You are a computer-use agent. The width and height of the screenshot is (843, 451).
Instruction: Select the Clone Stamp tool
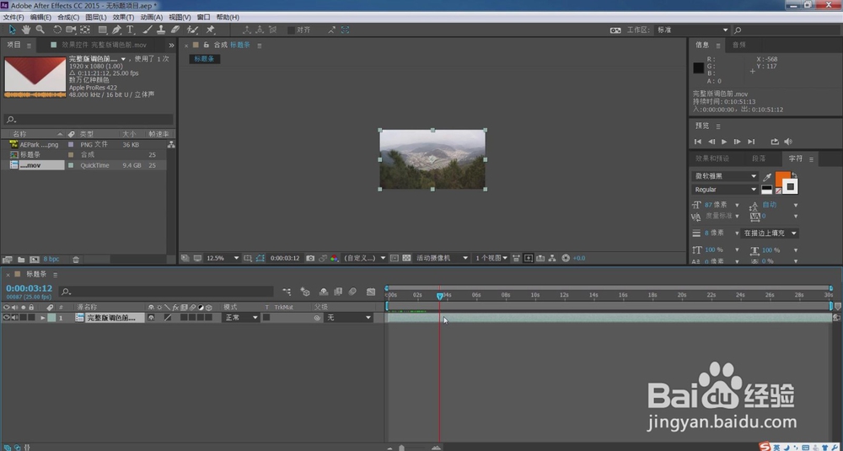(x=161, y=30)
